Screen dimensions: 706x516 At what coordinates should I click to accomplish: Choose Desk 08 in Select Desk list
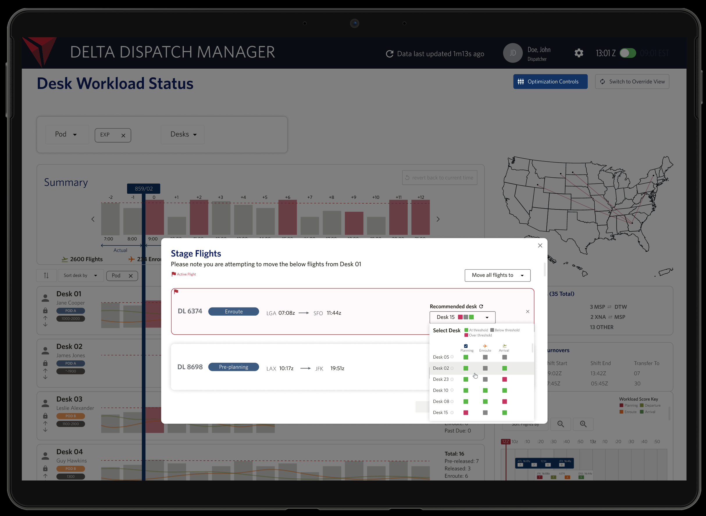[x=441, y=401]
